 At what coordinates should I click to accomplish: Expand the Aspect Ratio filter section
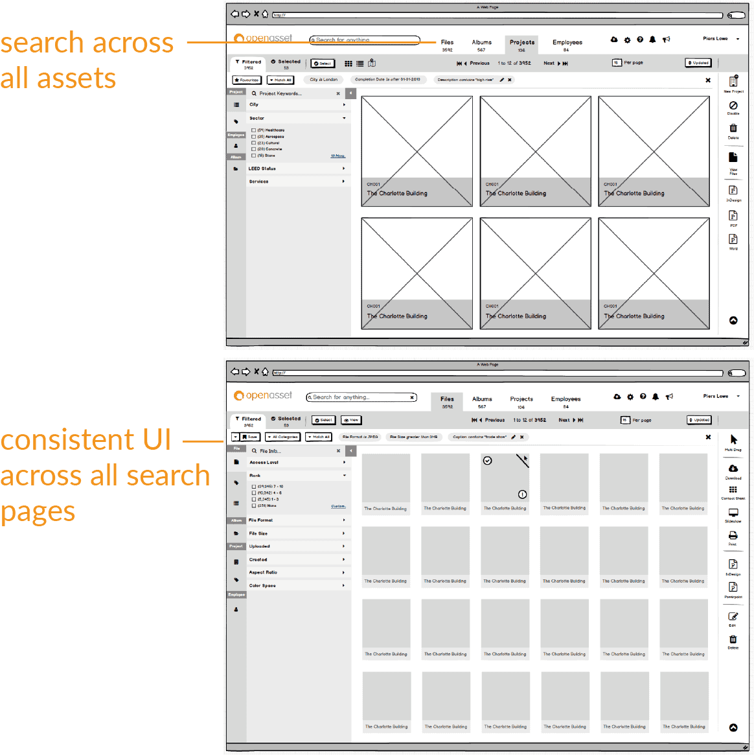tap(297, 572)
